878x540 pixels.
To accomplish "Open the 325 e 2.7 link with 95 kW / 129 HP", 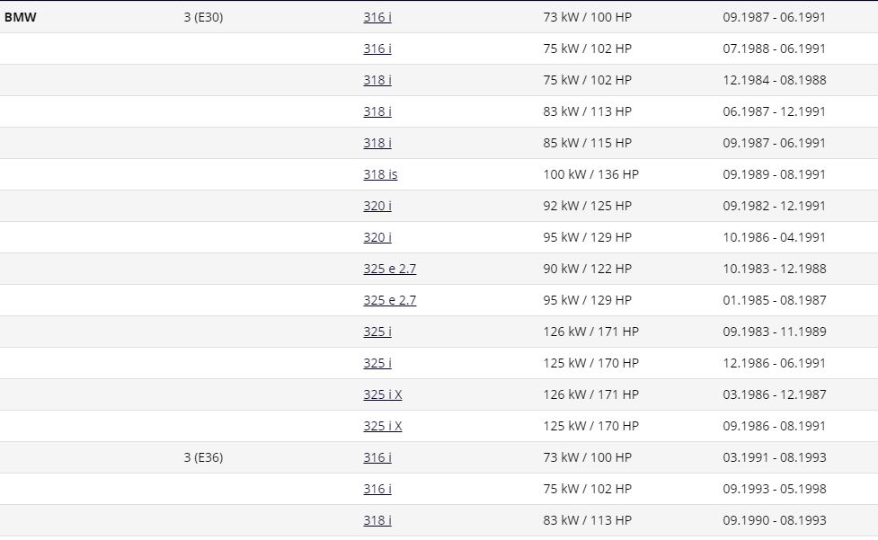I will [389, 300].
